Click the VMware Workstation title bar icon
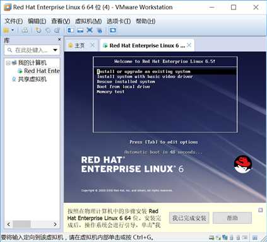The width and height of the screenshot is (267, 242). pyautogui.click(x=8, y=8)
